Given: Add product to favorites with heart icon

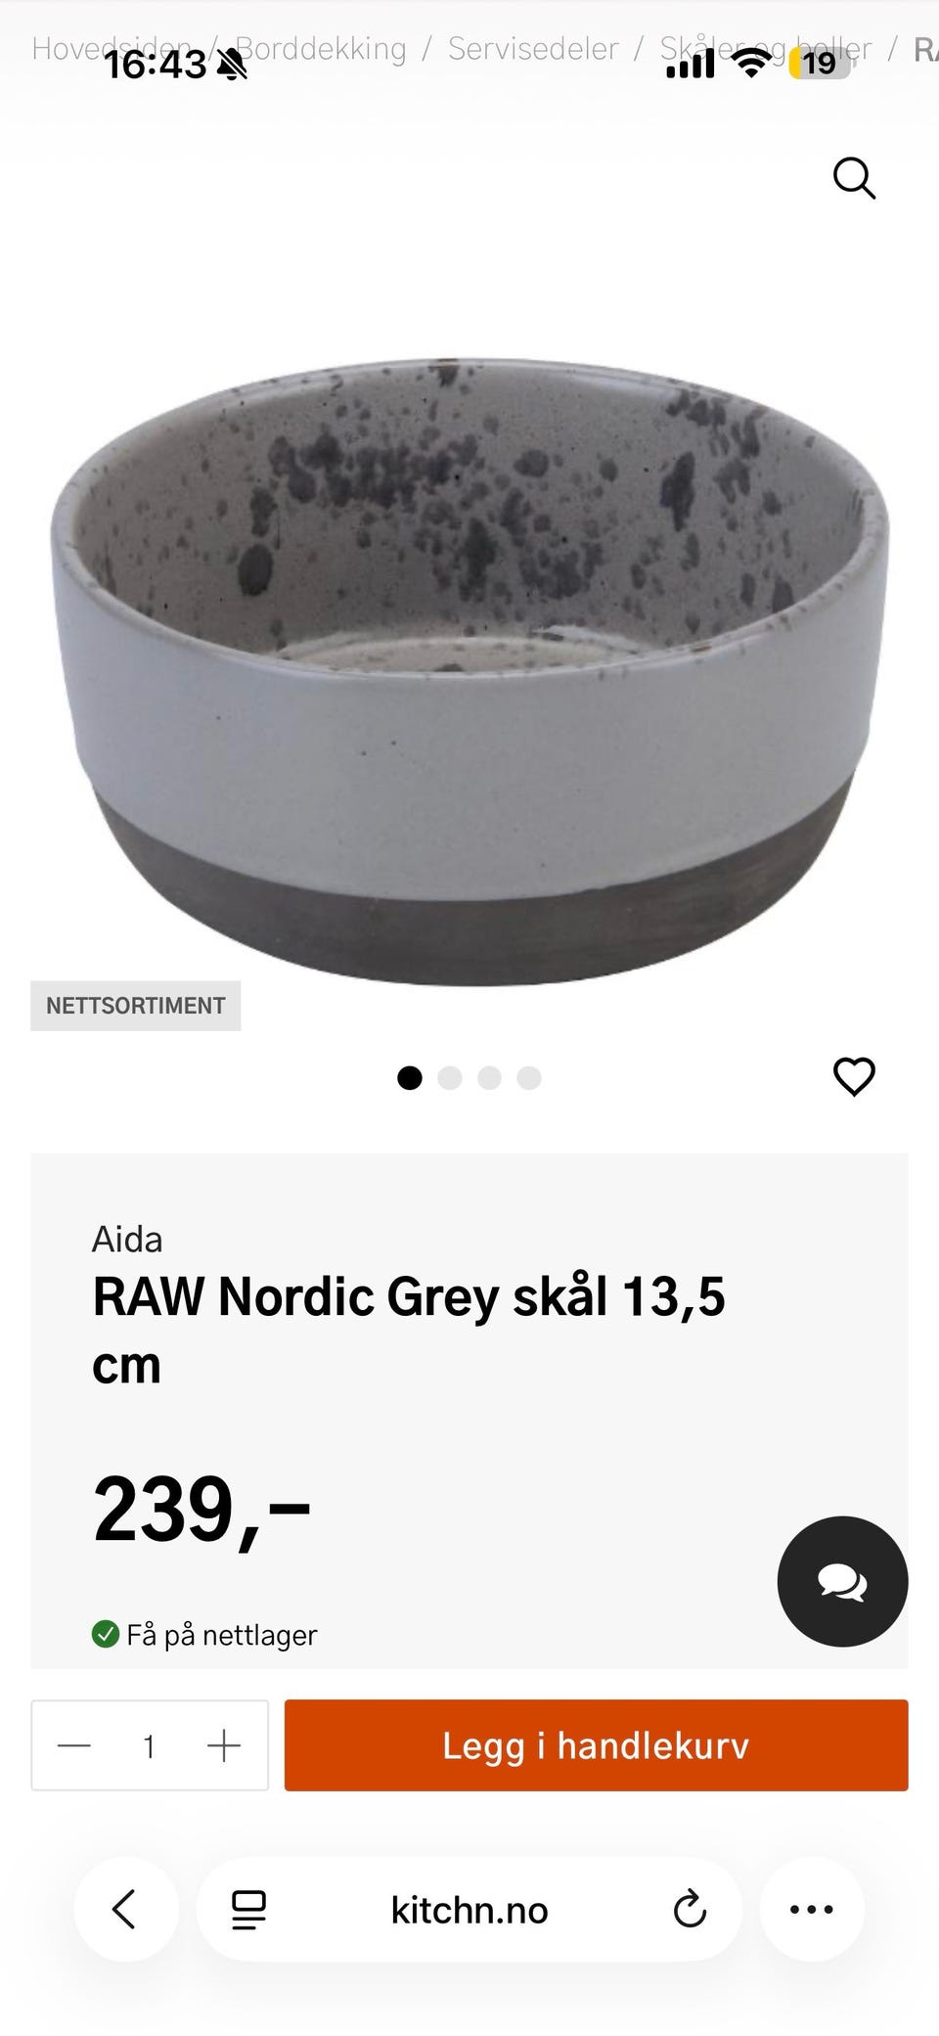Looking at the screenshot, I should point(854,1076).
